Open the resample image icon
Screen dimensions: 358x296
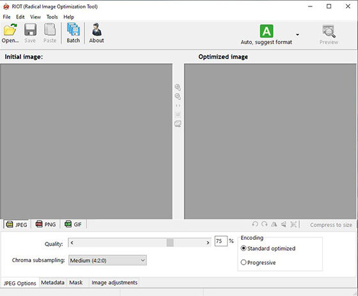[293, 224]
